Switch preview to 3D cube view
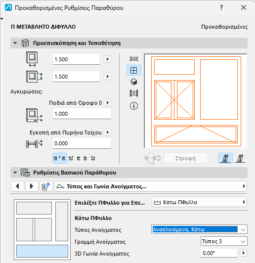 point(134,82)
